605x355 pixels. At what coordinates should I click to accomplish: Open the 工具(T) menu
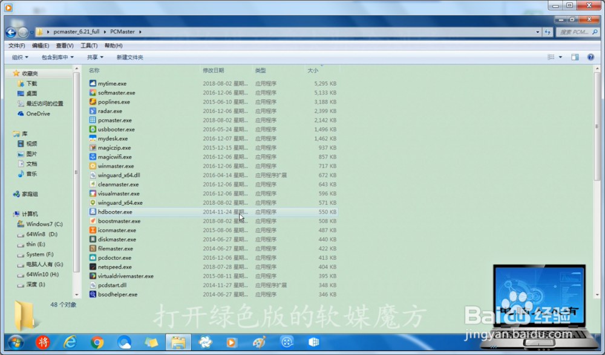click(x=89, y=45)
